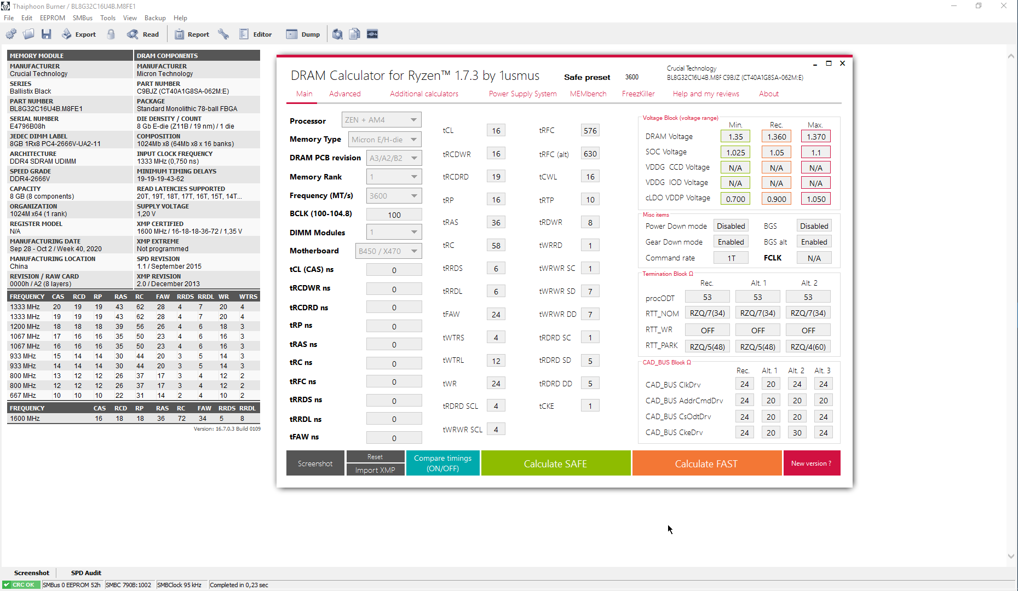The width and height of the screenshot is (1018, 591).
Task: Select the tRFC (alt) value 630
Action: 590,154
